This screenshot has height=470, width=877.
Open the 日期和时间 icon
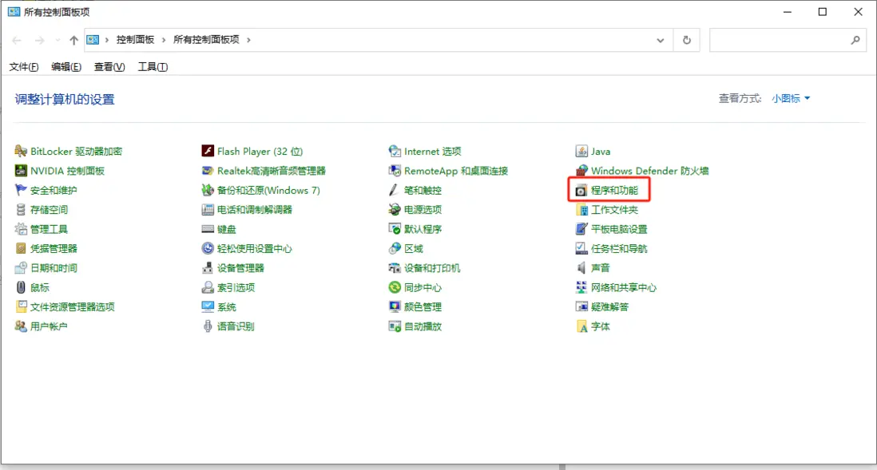(x=21, y=267)
